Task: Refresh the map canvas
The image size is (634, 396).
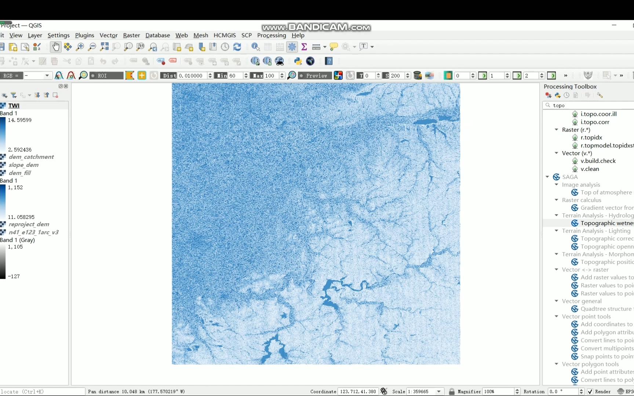Action: coord(237,47)
